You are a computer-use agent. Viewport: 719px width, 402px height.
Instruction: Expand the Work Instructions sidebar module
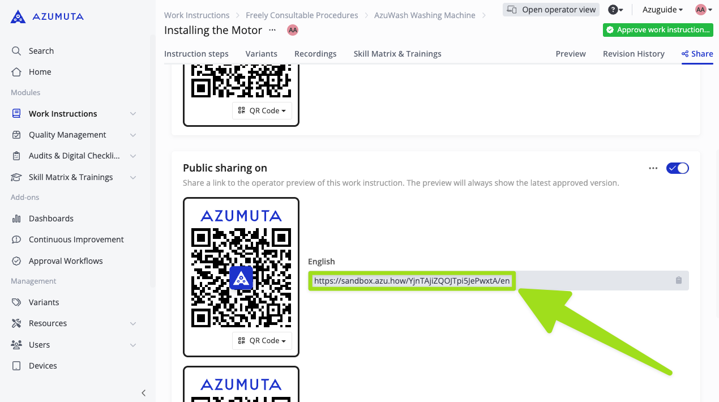[x=132, y=114]
